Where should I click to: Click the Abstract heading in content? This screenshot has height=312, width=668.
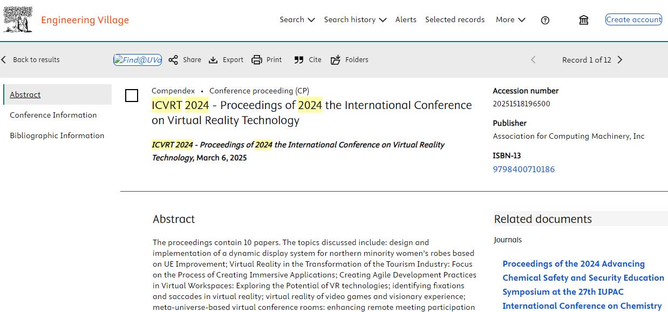(174, 219)
